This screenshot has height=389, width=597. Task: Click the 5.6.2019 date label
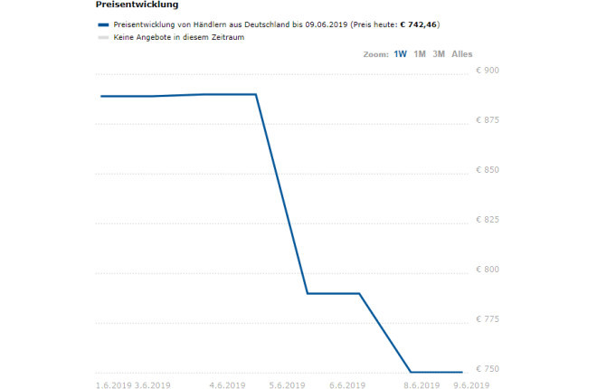[x=287, y=384]
